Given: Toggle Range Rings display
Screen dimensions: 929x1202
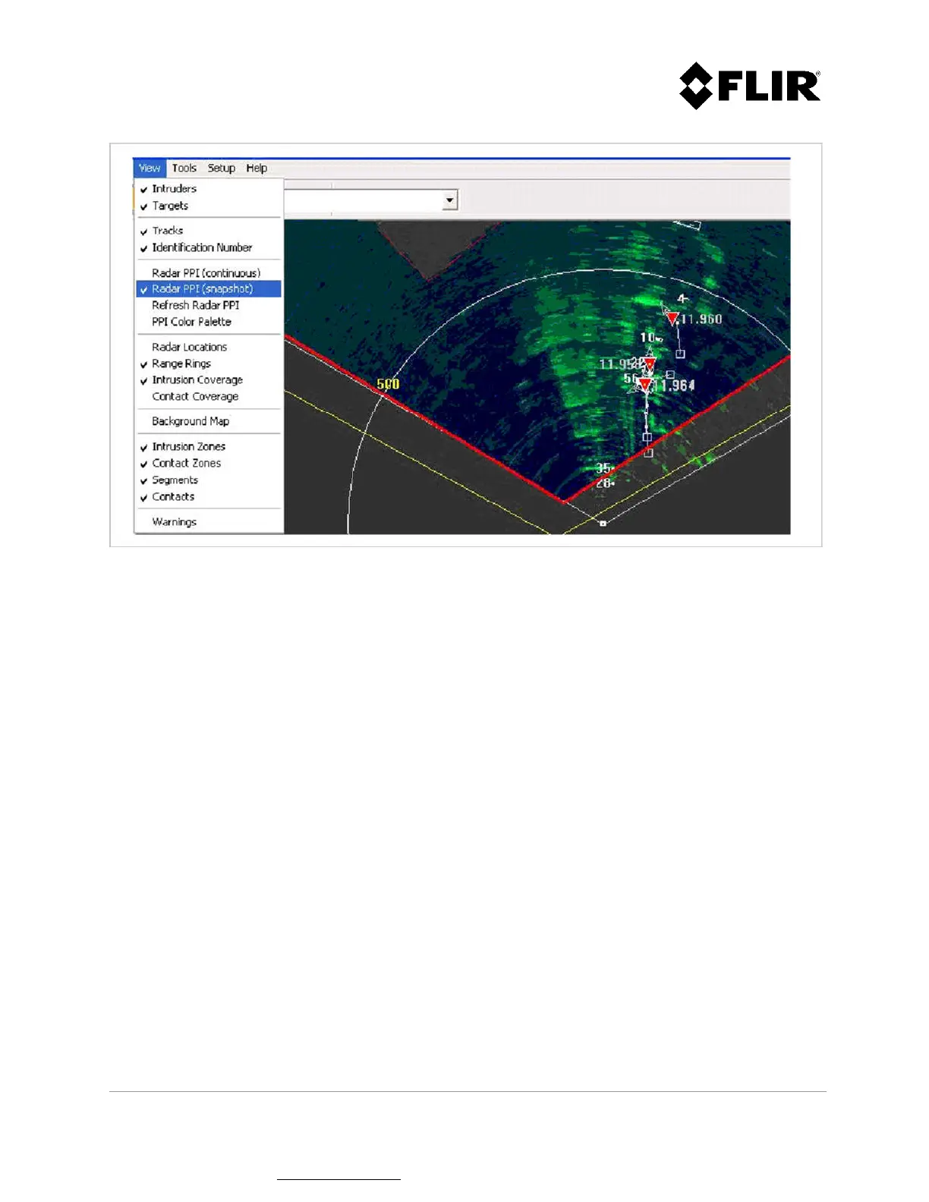Looking at the screenshot, I should pyautogui.click(x=209, y=363).
